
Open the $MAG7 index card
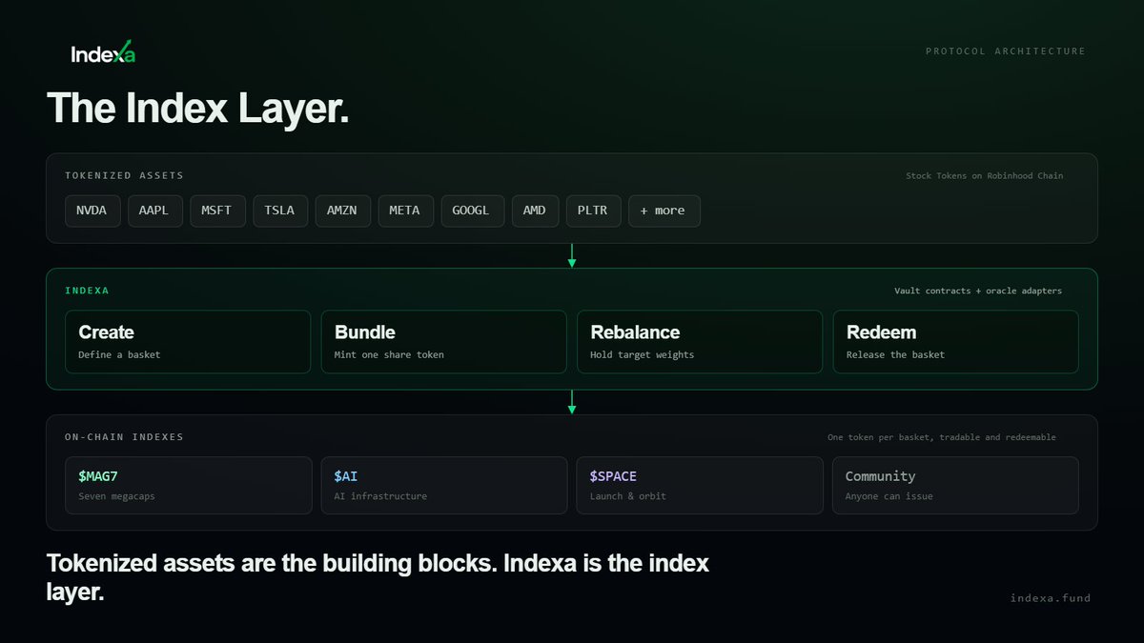coord(188,485)
